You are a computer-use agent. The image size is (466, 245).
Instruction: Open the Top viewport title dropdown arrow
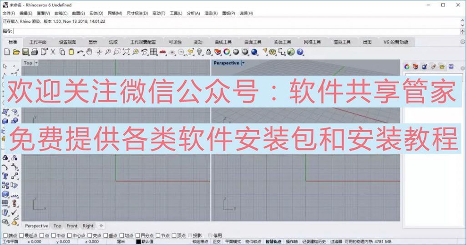pos(36,63)
